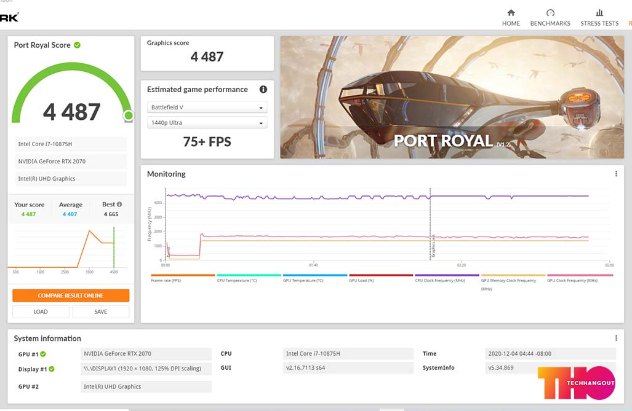Image resolution: width=632 pixels, height=411 pixels.
Task: Click the Display #1 value \\.\DISPLAY1 field
Action: (146, 369)
